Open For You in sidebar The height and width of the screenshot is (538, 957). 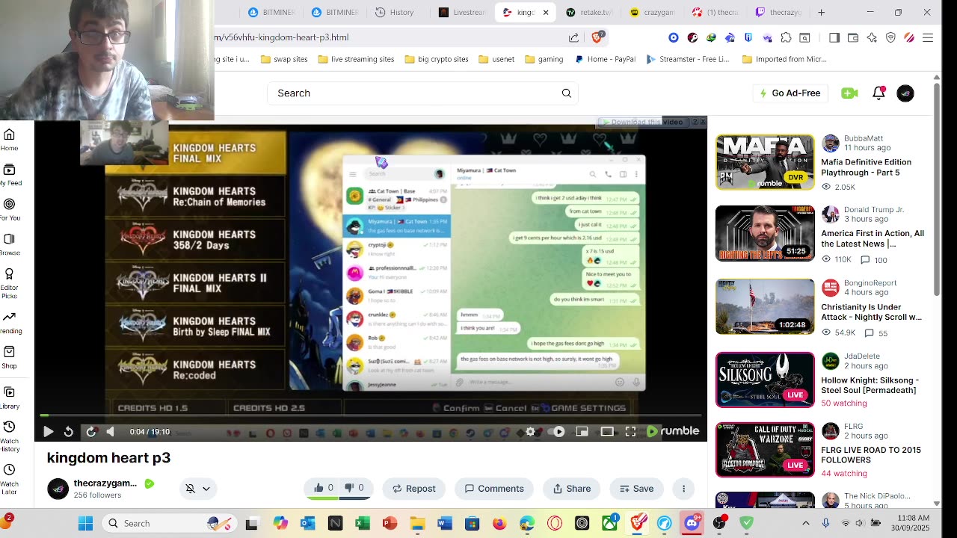coord(10,209)
